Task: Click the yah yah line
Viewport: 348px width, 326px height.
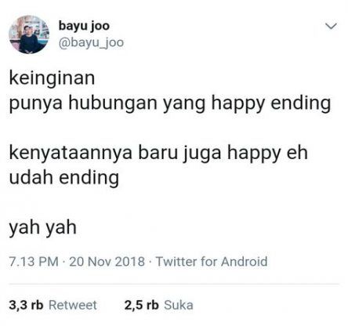Action: click(x=43, y=228)
